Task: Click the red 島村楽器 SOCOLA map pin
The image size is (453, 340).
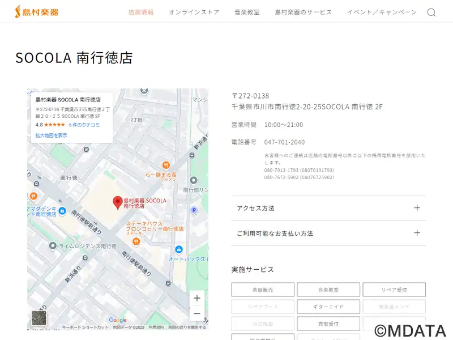Action: (118, 202)
